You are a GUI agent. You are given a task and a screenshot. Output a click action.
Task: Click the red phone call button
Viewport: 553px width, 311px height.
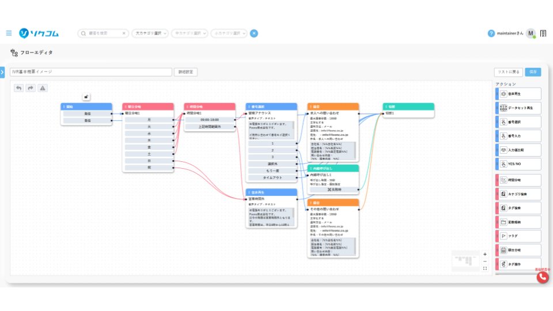543,276
